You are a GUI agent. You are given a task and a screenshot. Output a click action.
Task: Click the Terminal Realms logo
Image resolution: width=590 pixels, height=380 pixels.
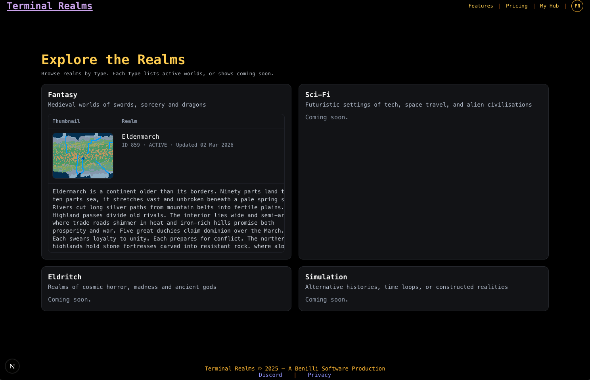[x=49, y=6]
